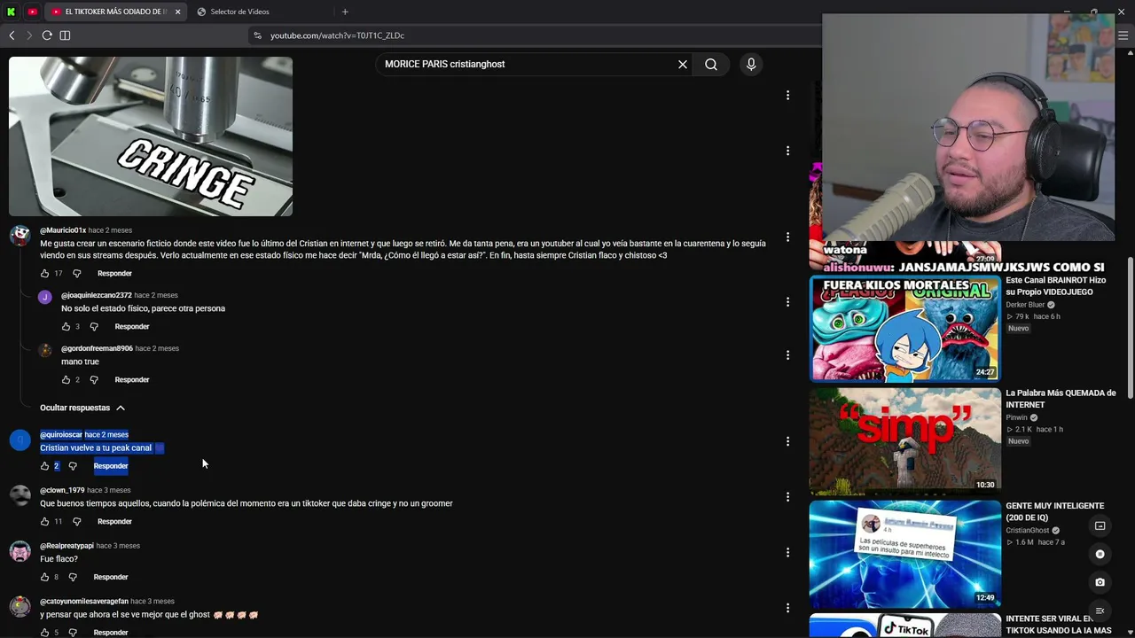Start voice search with the microphone
This screenshot has width=1135, height=638.
[751, 64]
